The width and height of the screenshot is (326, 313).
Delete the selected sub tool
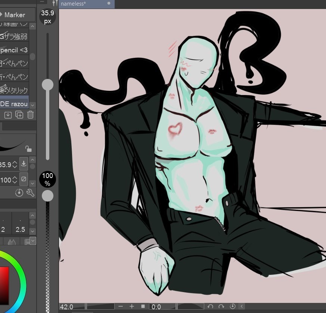point(30,115)
